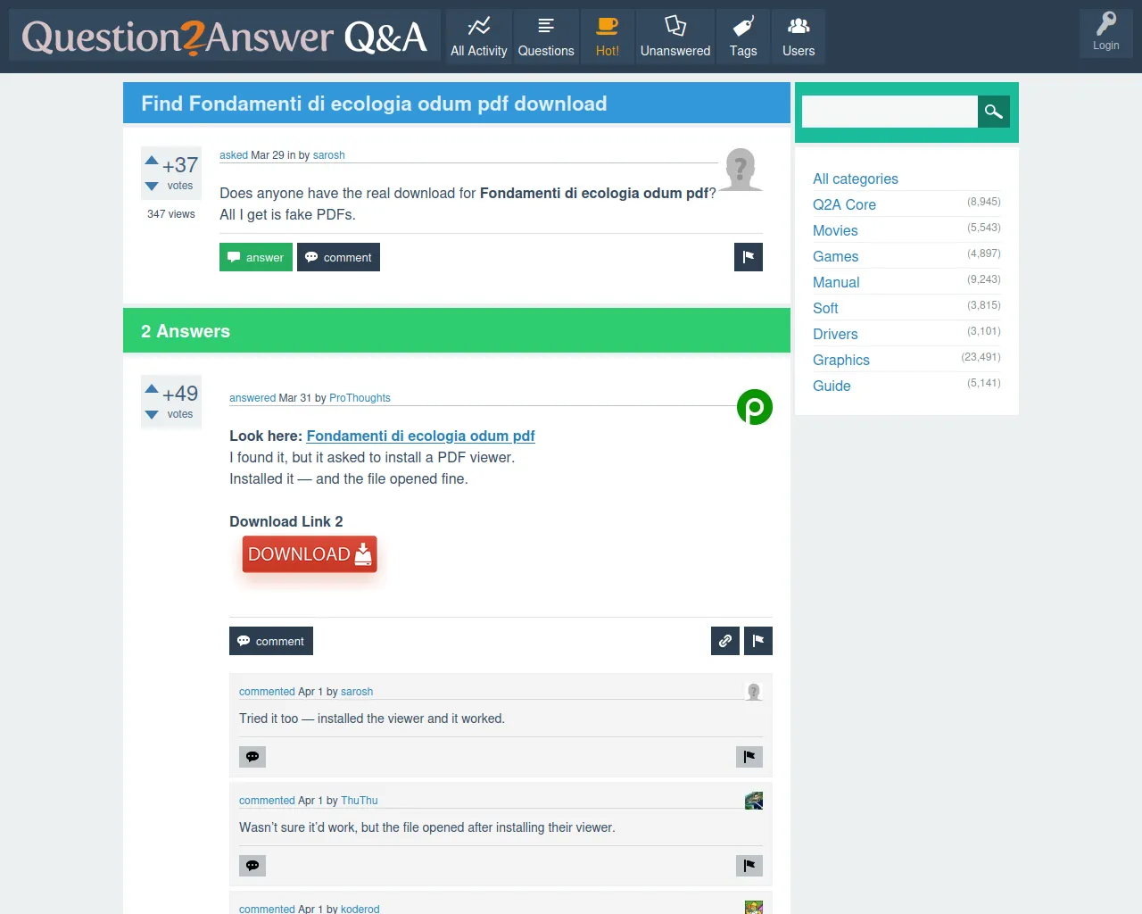Open the Hot! questions list

[608, 37]
